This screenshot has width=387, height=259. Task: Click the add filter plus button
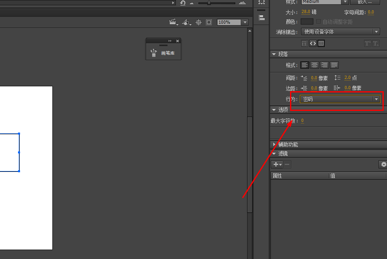click(277, 164)
